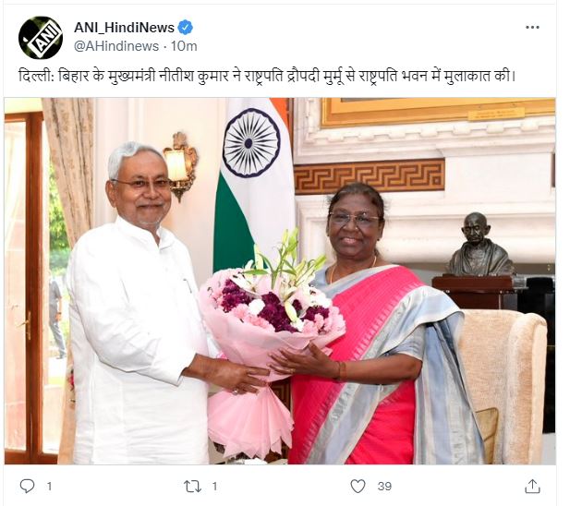582x506 pixels.
Task: Click the gold framed painting in photo
Action: click(438, 113)
